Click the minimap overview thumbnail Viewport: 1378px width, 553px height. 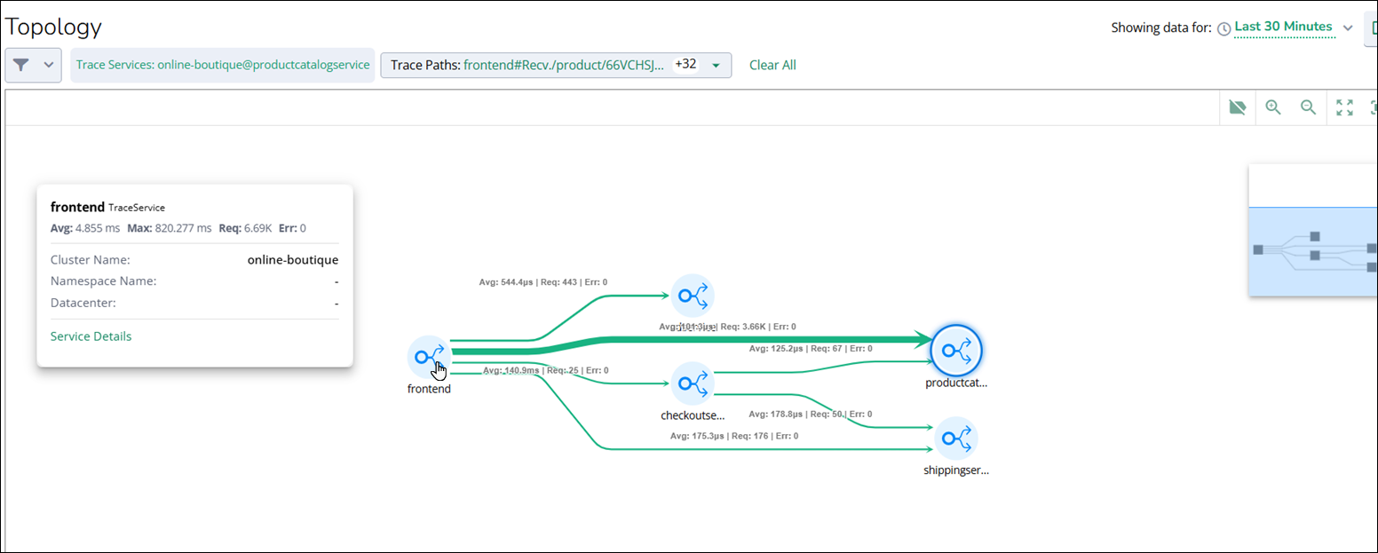[x=1312, y=250]
